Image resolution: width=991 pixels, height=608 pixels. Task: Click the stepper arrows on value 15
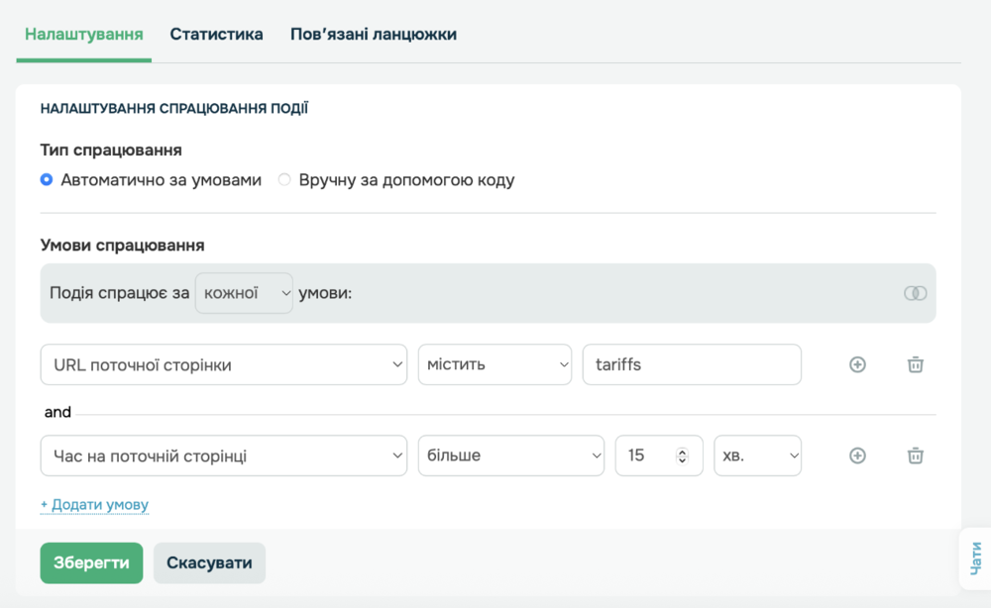tap(682, 456)
